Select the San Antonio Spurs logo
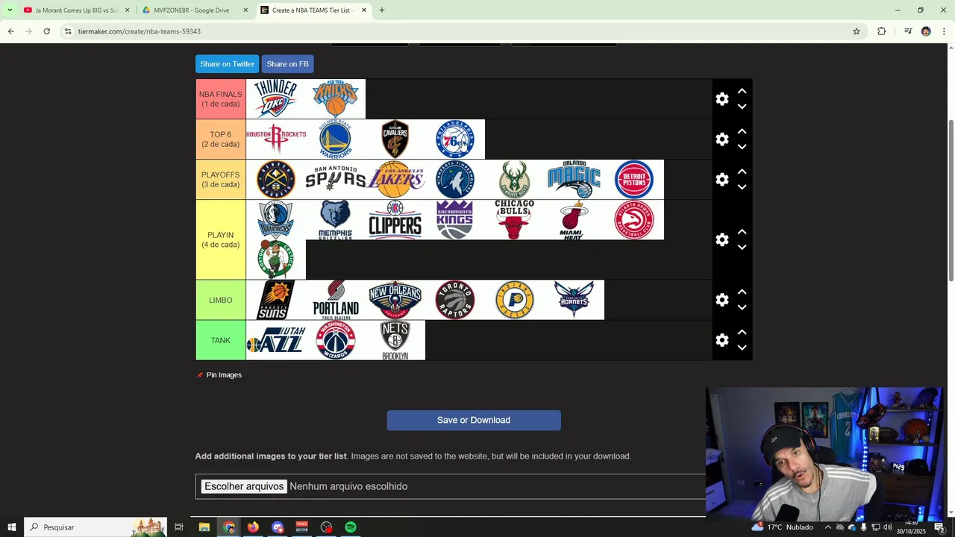Screen dimensions: 955x537 coord(336,180)
